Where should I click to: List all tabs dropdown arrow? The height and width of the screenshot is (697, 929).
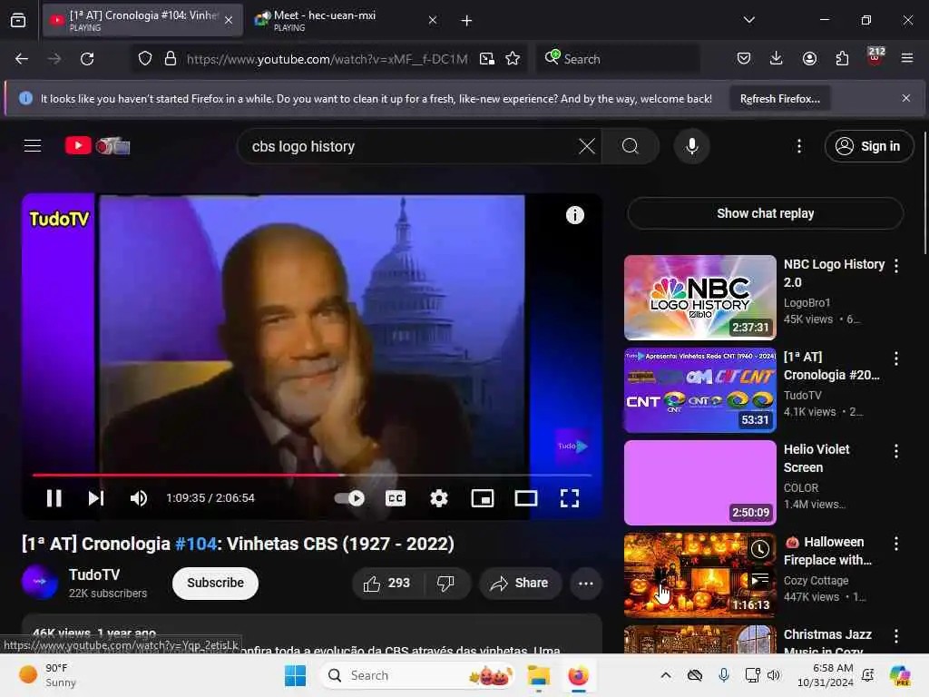(x=748, y=20)
